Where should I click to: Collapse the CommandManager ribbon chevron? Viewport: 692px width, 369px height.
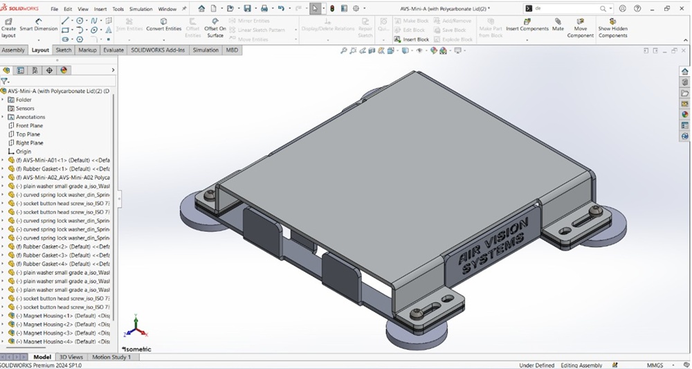(x=686, y=40)
